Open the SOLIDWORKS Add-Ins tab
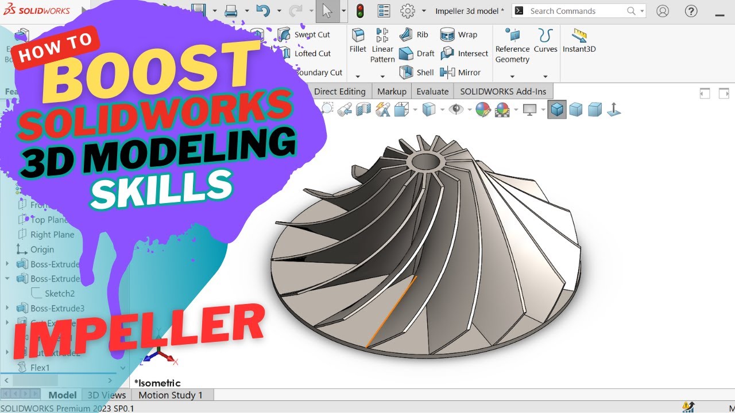This screenshot has height=413, width=735. coord(503,91)
